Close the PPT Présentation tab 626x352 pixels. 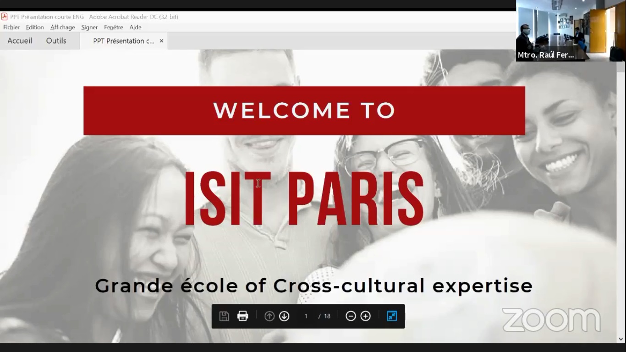coord(161,41)
